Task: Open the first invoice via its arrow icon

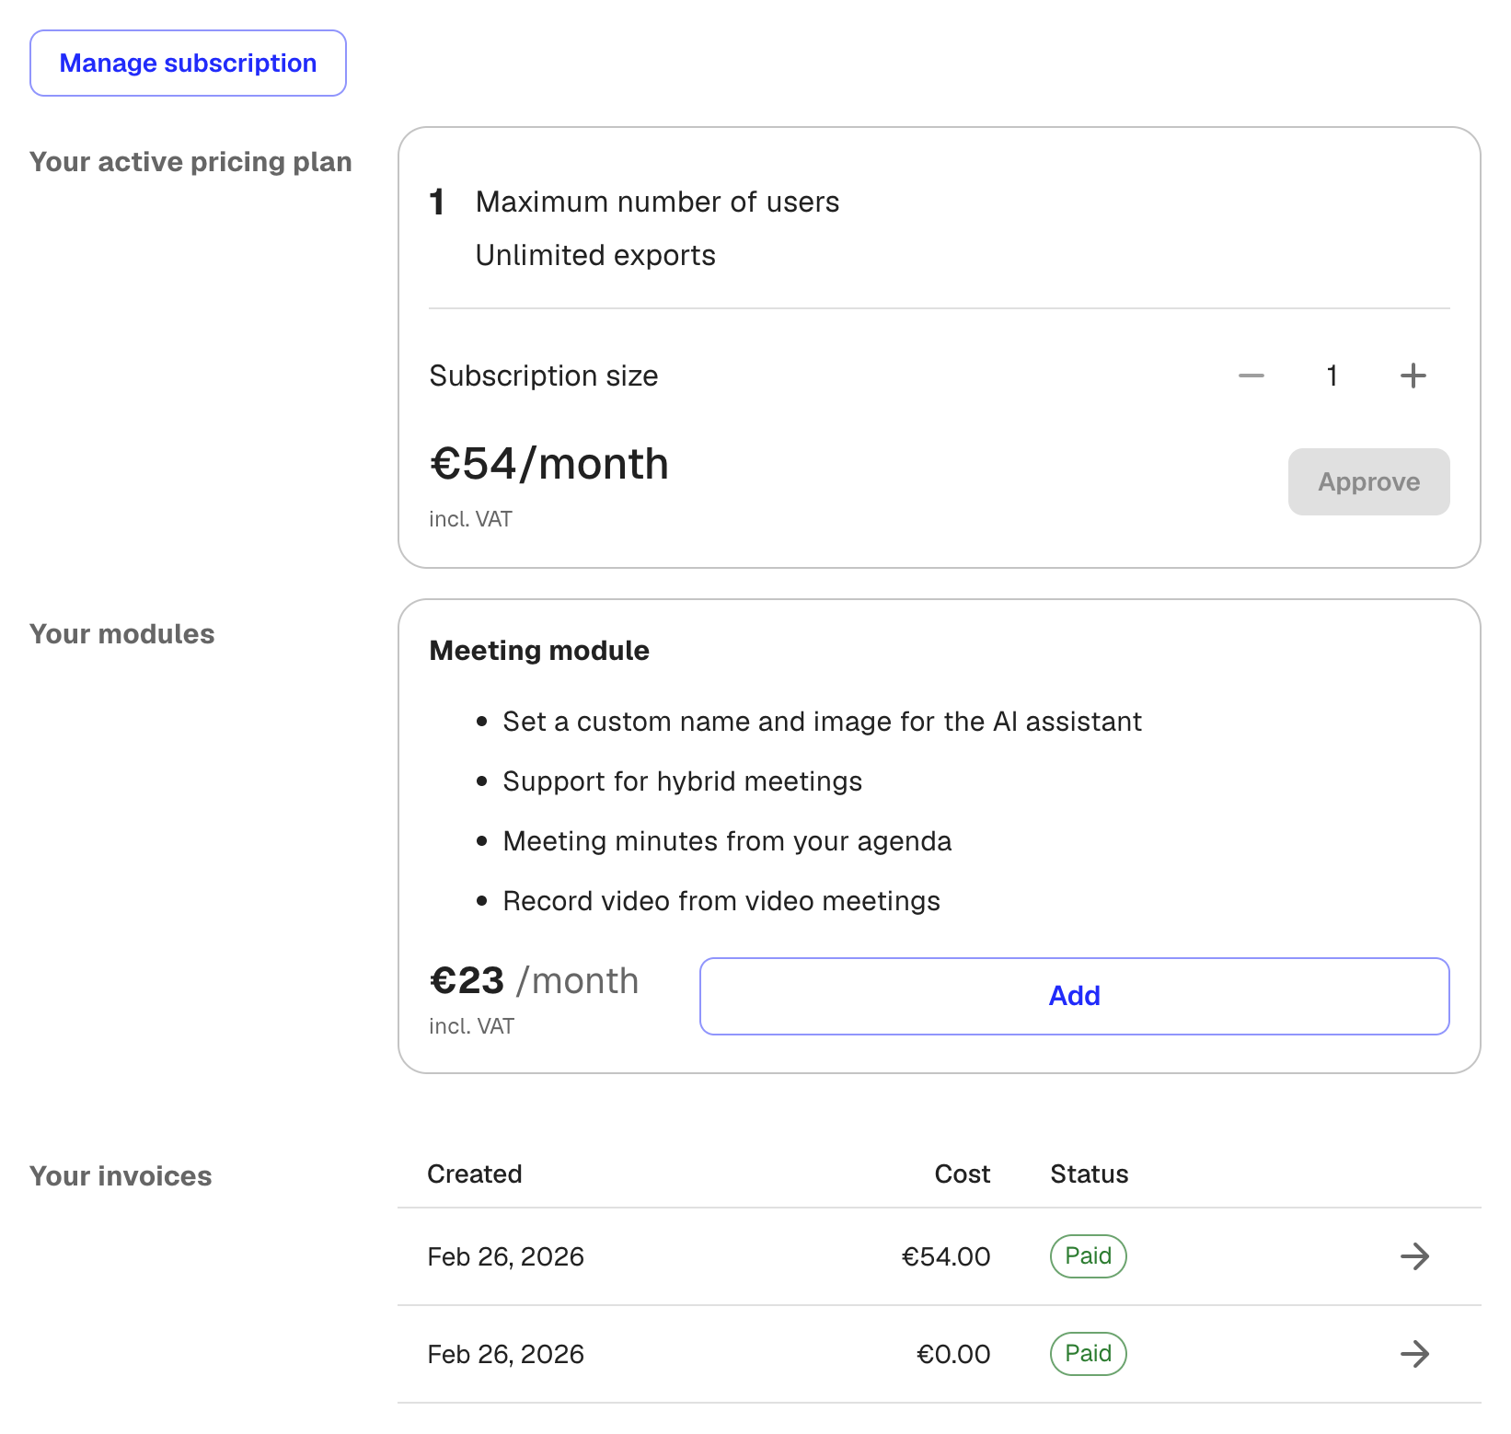Action: [1414, 1255]
